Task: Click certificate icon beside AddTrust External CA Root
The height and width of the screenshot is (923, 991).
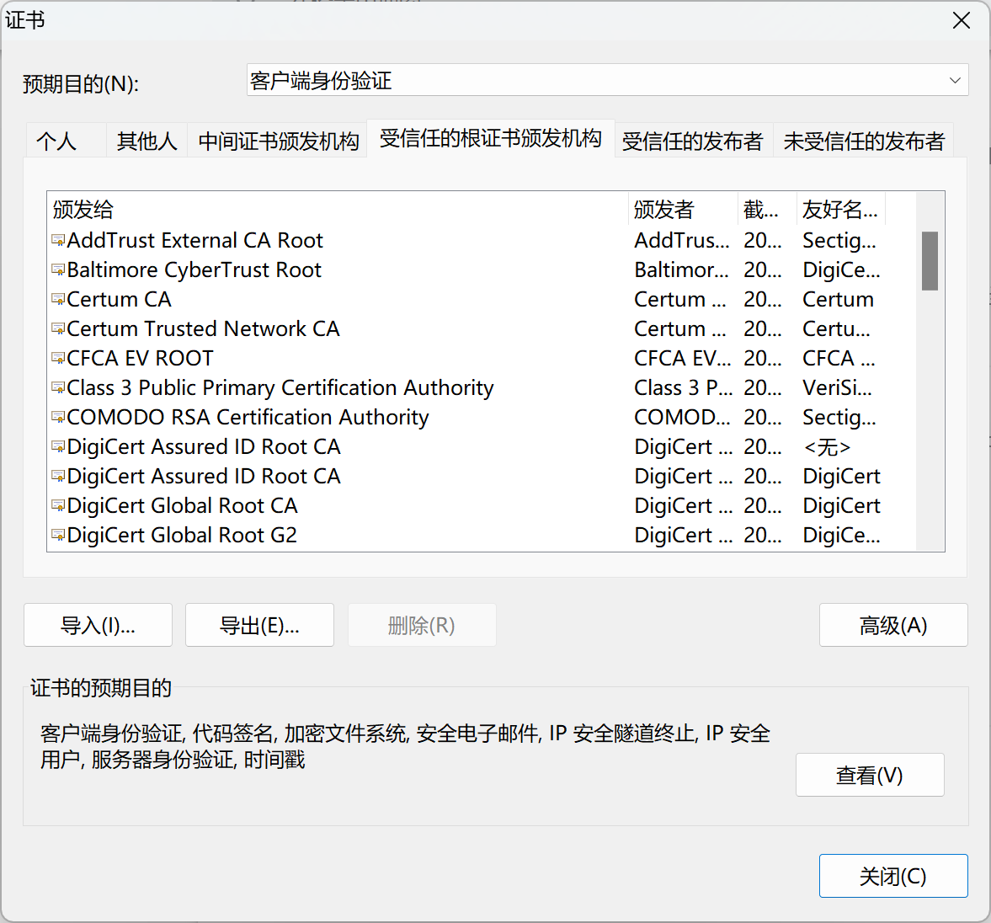Action: tap(58, 241)
